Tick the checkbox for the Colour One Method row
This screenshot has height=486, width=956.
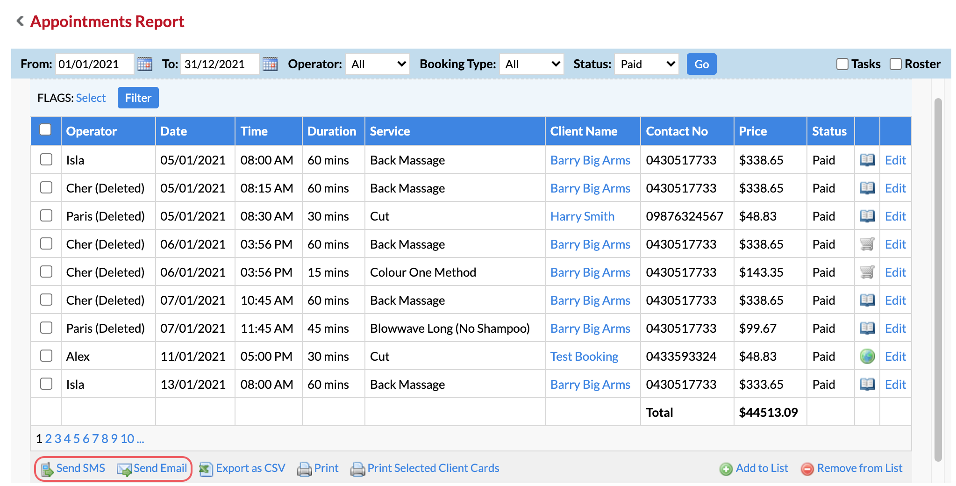point(46,272)
